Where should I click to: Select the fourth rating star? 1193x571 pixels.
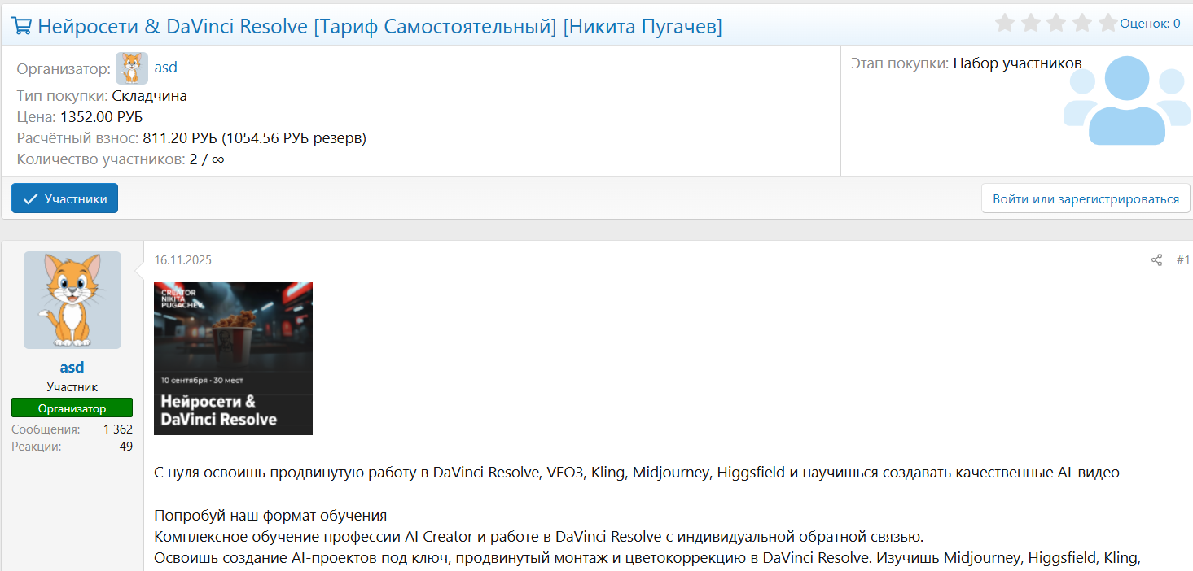pos(1082,23)
